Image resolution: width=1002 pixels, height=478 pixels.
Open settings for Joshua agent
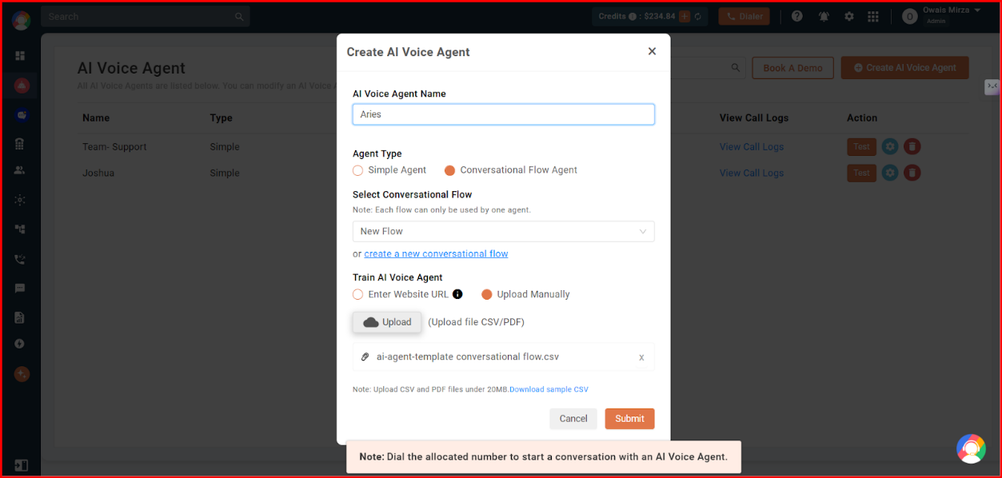point(889,173)
